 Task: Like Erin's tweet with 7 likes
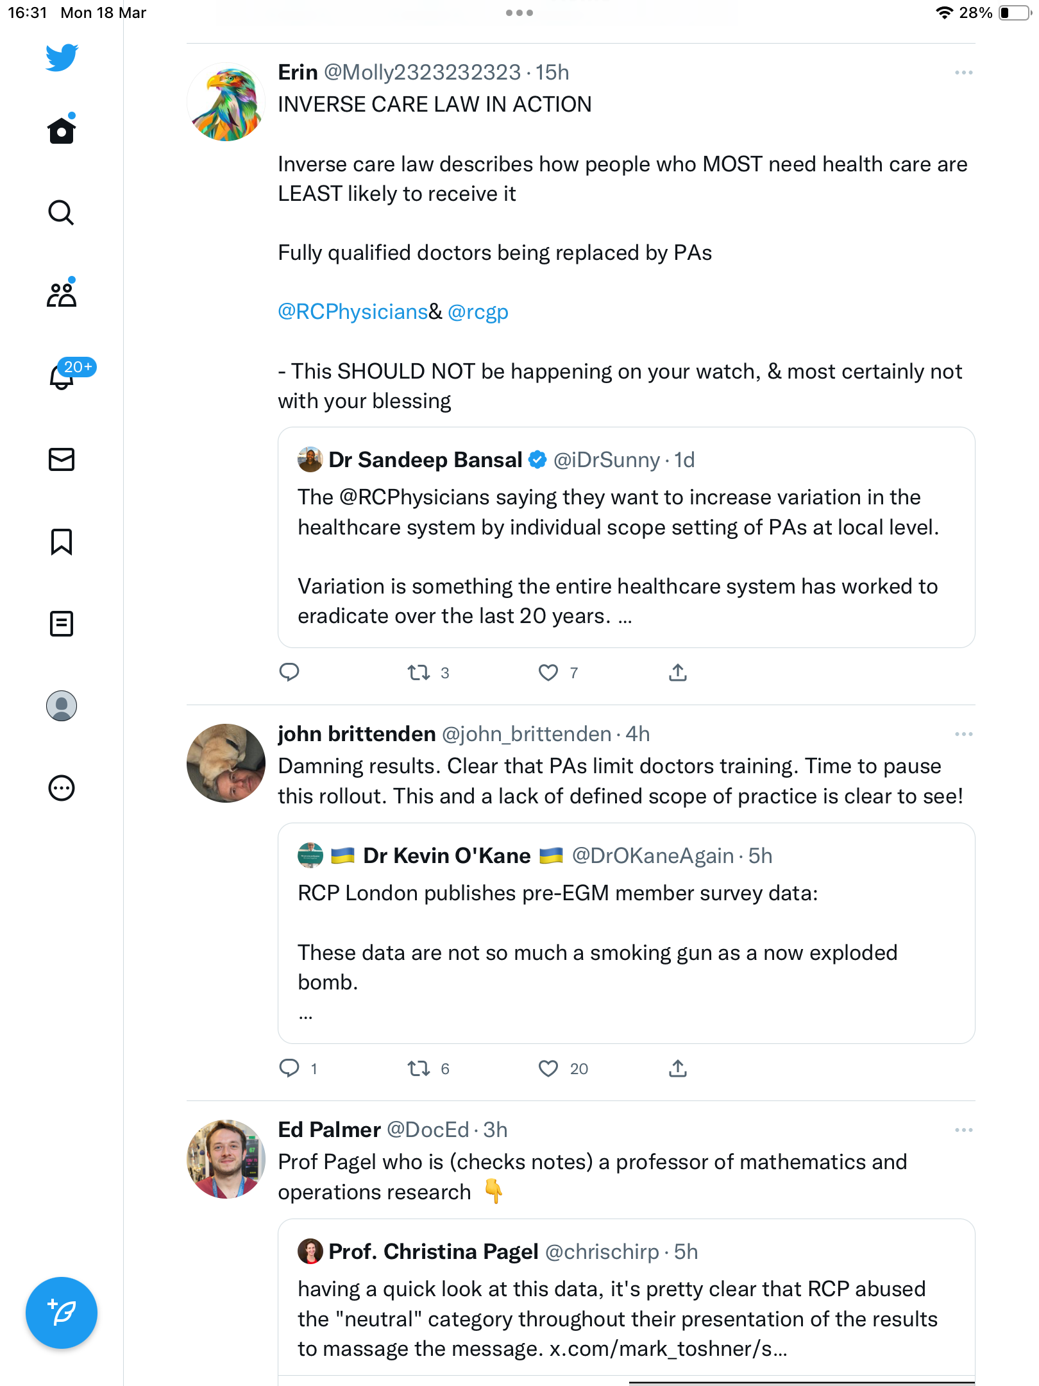pyautogui.click(x=548, y=672)
